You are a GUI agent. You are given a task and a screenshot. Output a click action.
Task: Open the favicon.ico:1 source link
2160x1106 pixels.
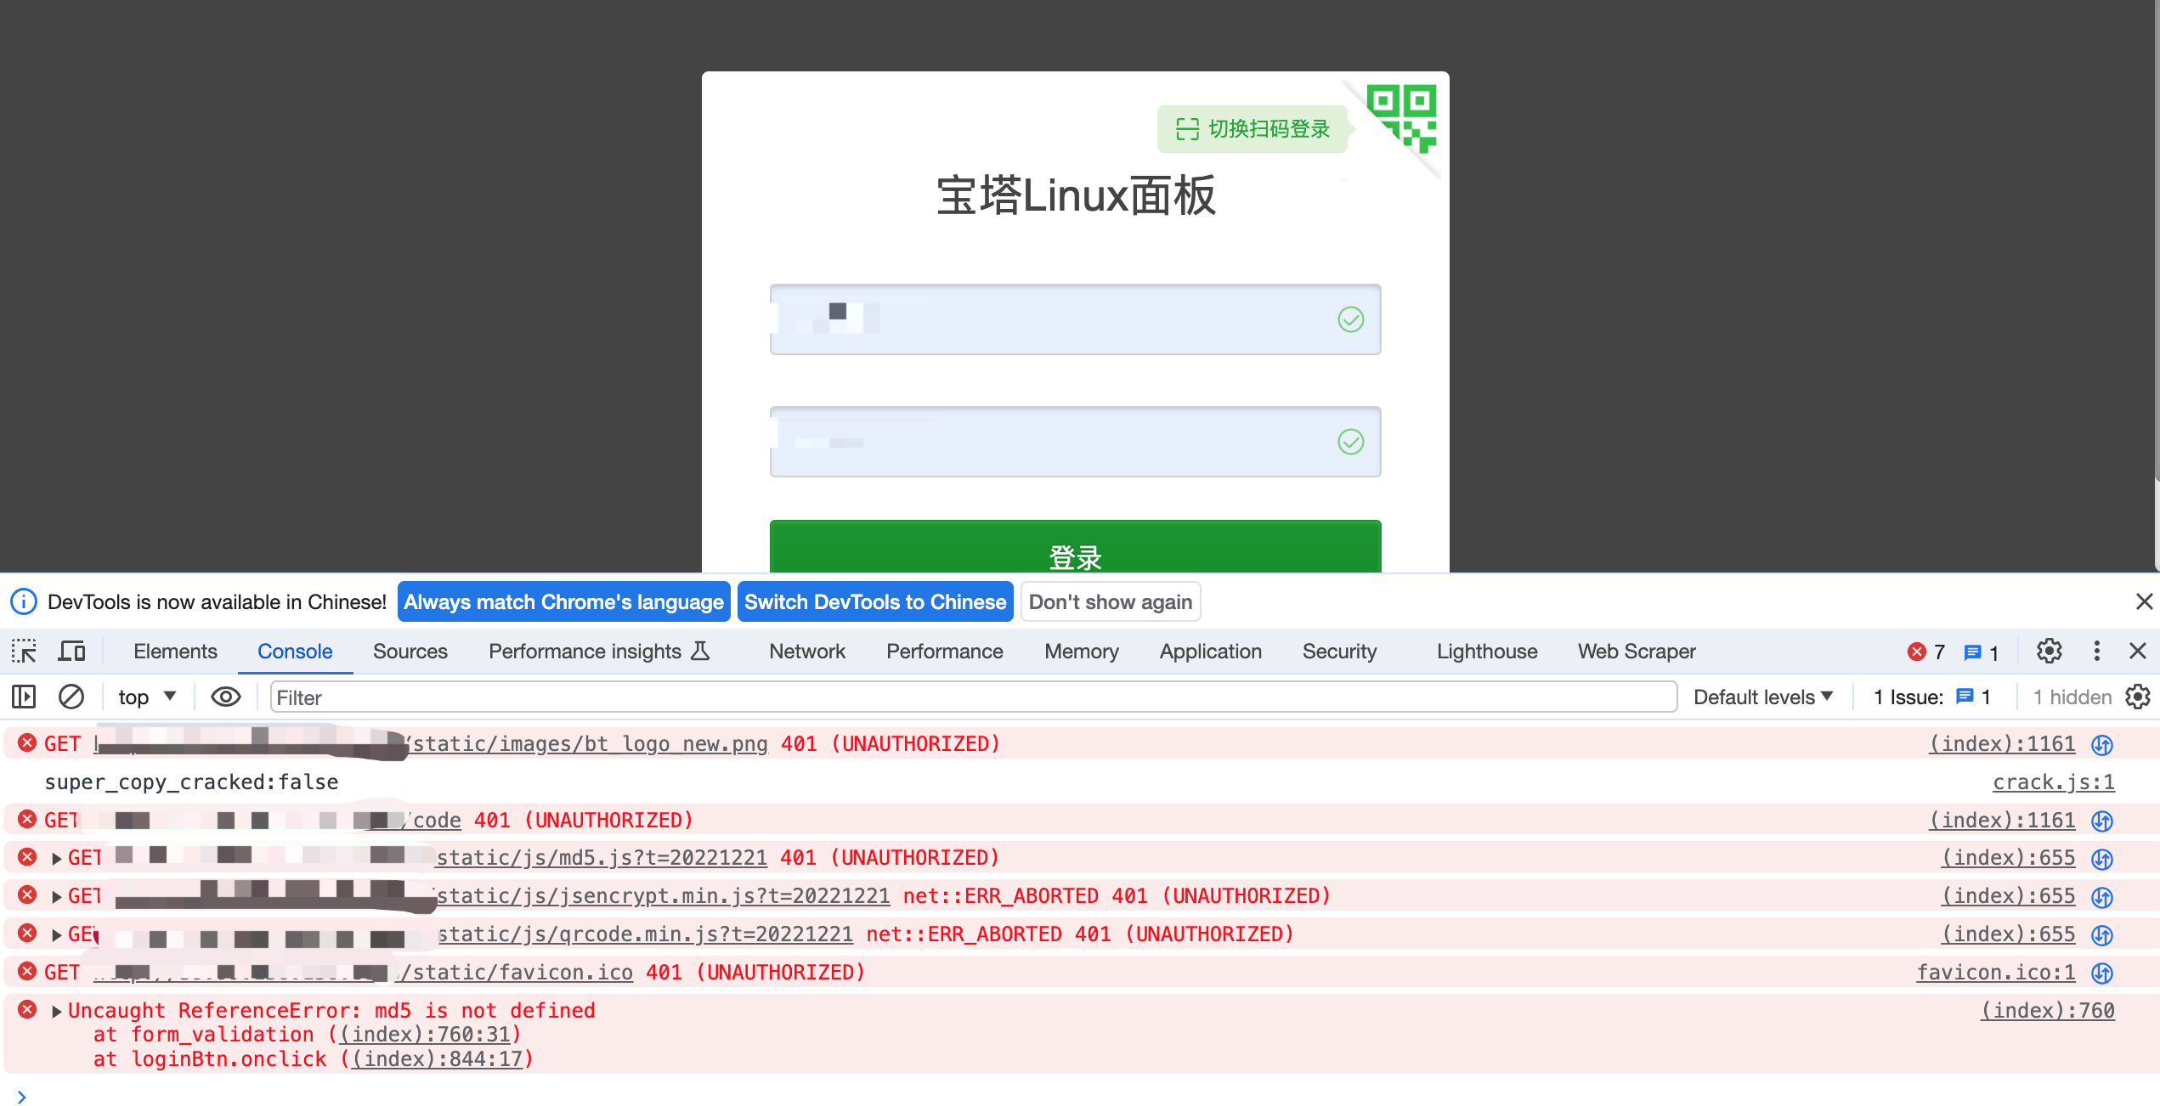1996,973
